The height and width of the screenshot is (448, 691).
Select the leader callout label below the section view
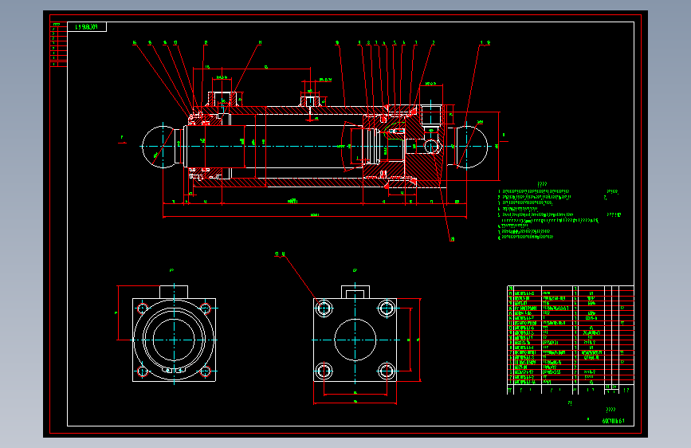point(452,239)
